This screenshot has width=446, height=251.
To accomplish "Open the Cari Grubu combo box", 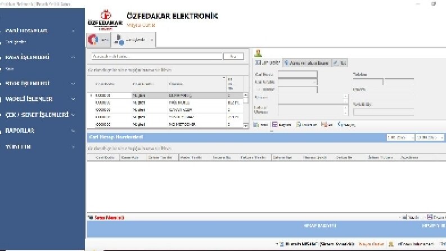I will pos(297,82).
